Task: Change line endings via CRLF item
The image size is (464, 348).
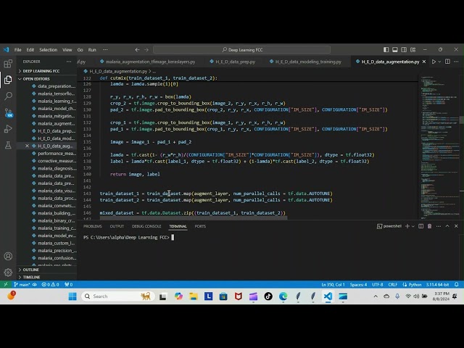Action: click(393, 285)
